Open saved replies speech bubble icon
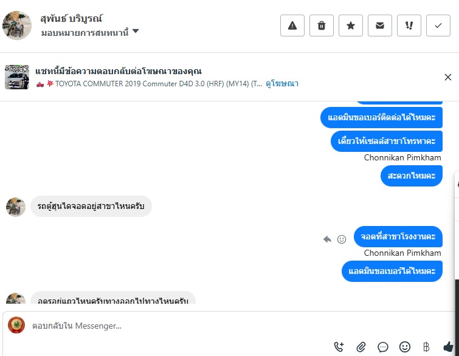This screenshot has width=459, height=356. (383, 347)
